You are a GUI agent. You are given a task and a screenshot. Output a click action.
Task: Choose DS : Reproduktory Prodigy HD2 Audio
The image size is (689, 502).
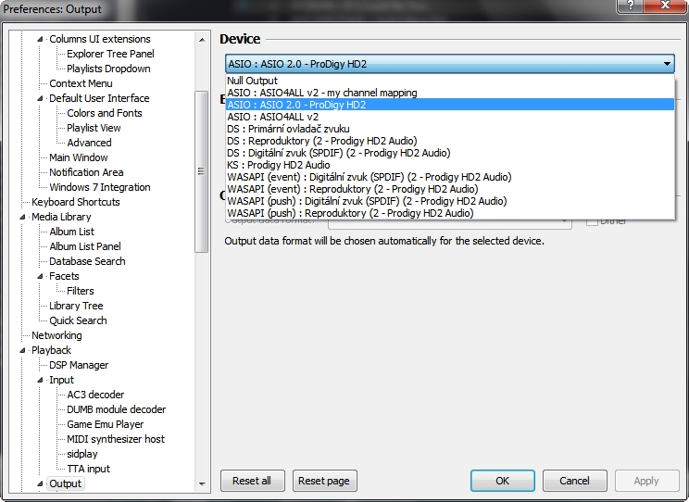click(x=450, y=141)
